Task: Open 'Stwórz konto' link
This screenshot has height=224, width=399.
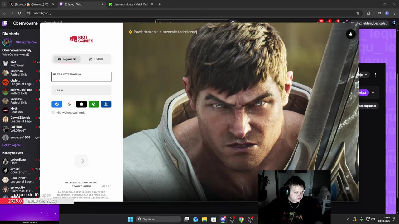Action: (x=81, y=186)
